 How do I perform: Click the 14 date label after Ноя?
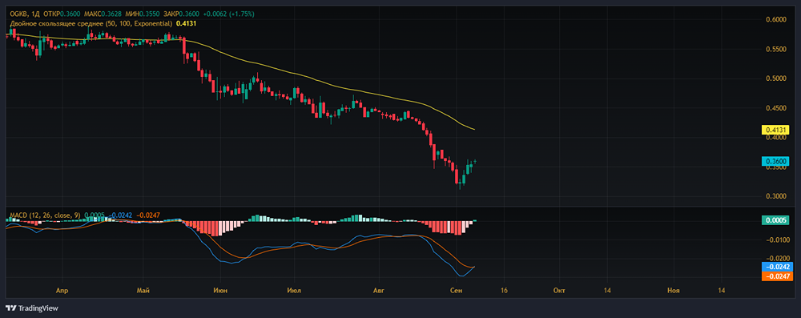pyautogui.click(x=722, y=291)
